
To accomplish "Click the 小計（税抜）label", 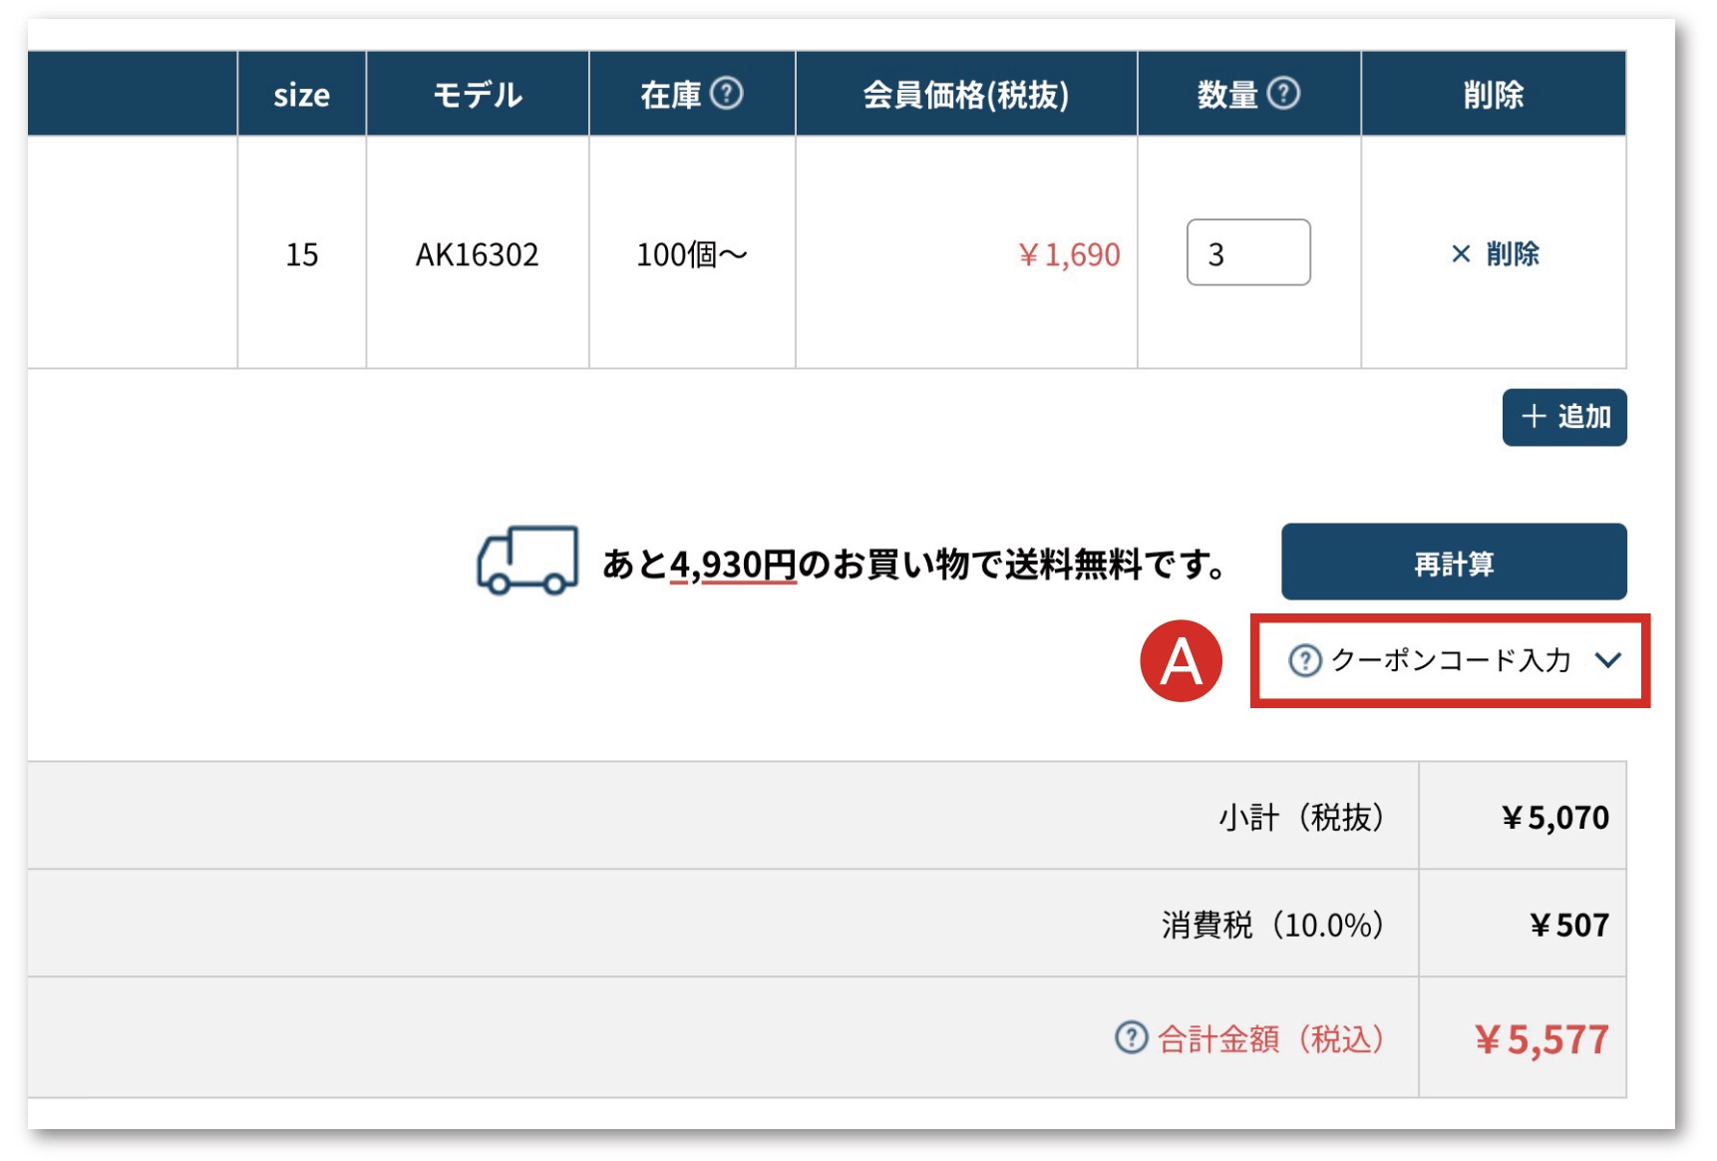I will 1301,817.
